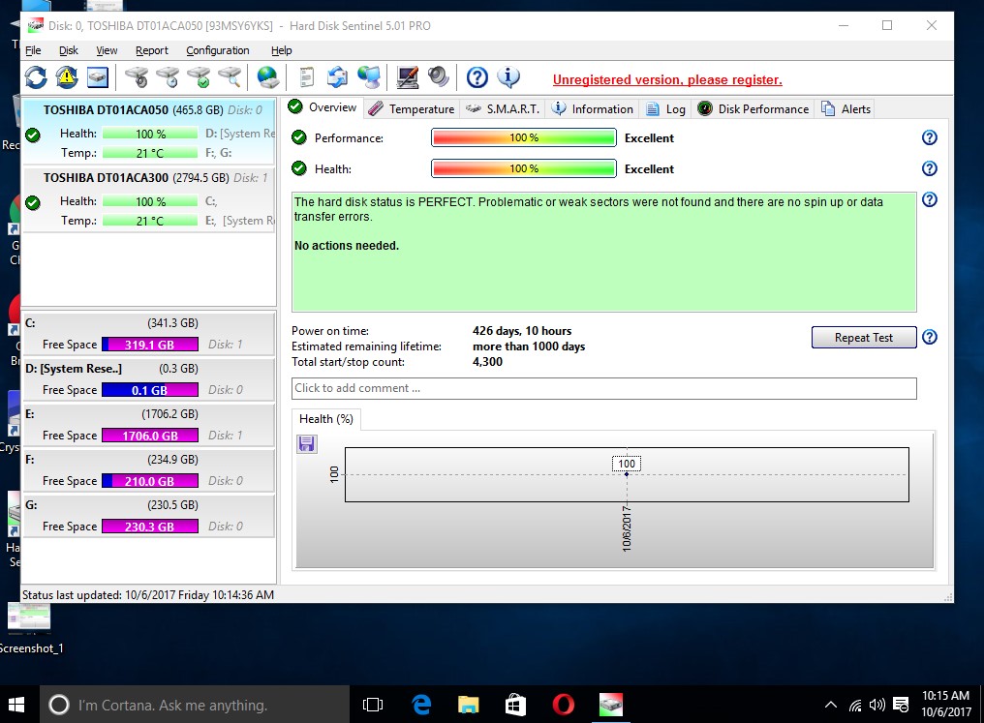Viewport: 984px width, 723px height.
Task: Click the E: free space bar 1706.0 GB
Action: pyautogui.click(x=150, y=436)
